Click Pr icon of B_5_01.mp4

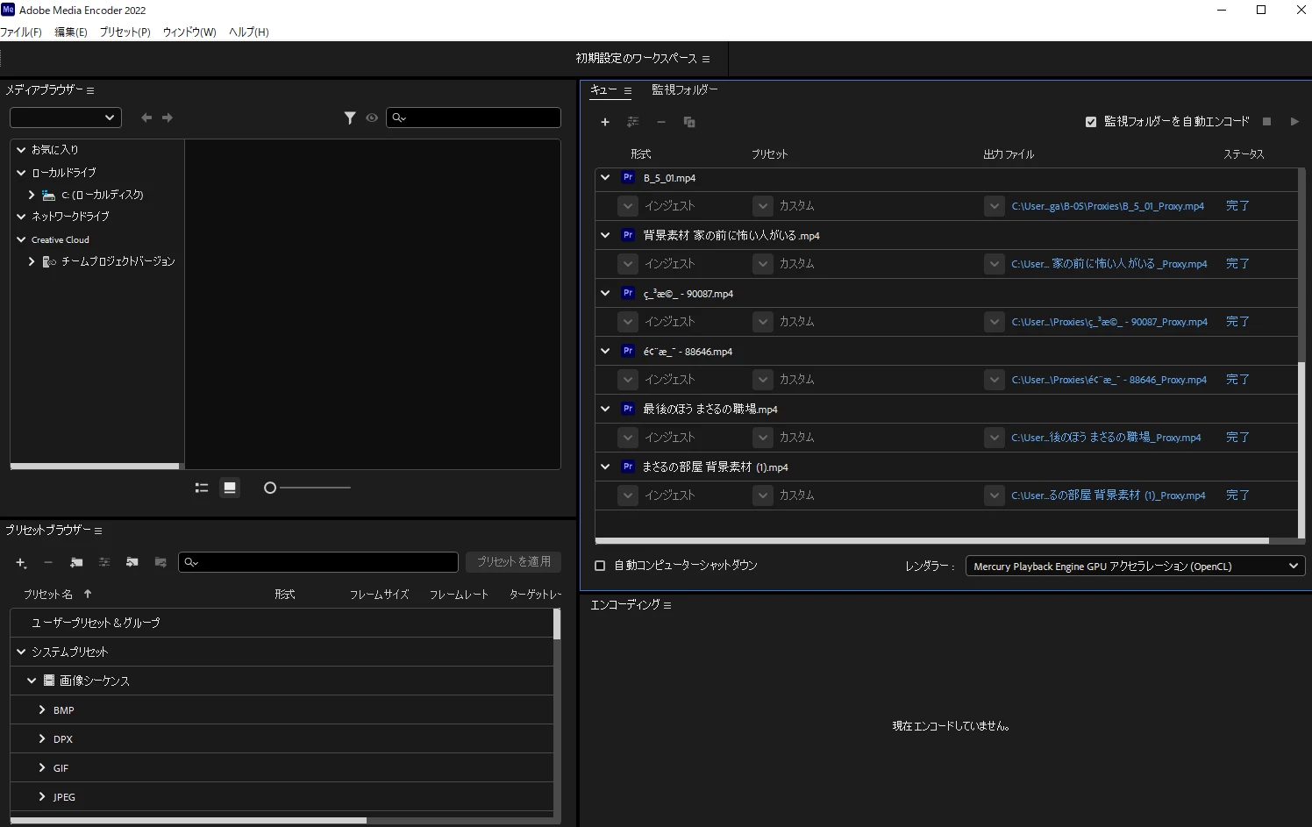coord(628,177)
